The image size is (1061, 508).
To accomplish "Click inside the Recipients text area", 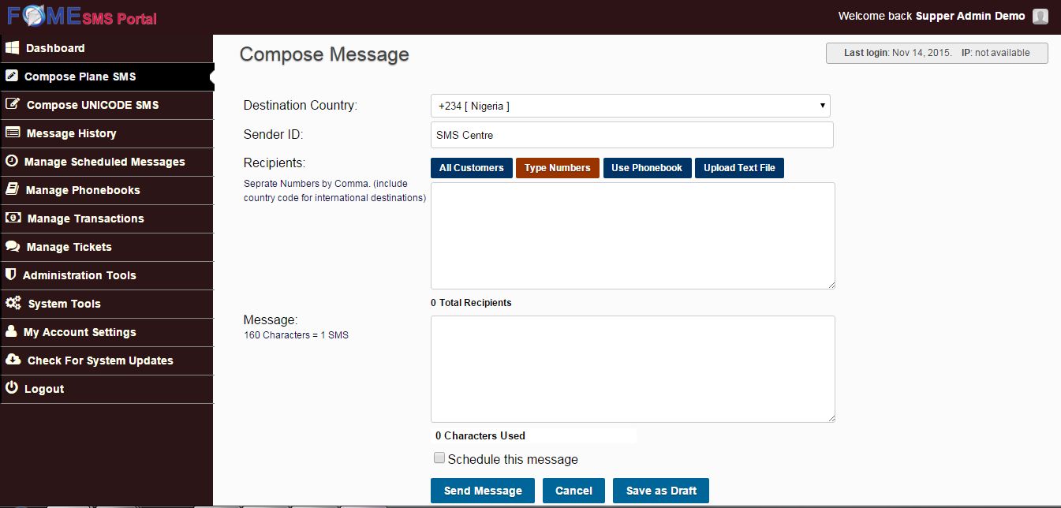I will pyautogui.click(x=633, y=236).
